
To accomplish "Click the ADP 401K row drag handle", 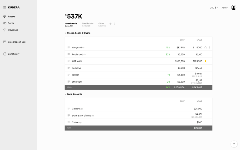I will click(68, 61).
